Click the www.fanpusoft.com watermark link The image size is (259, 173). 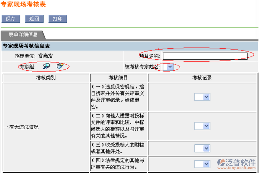tap(236, 168)
